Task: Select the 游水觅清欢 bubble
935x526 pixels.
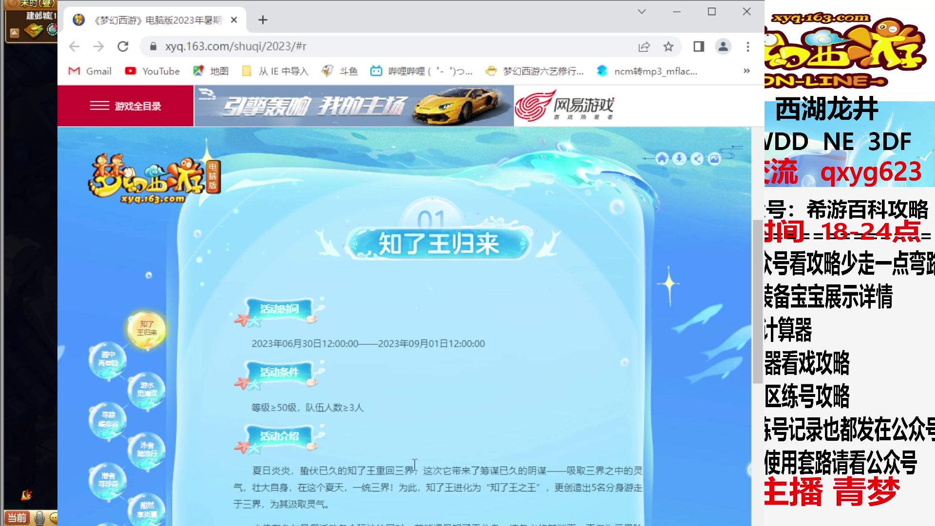Action: click(147, 390)
